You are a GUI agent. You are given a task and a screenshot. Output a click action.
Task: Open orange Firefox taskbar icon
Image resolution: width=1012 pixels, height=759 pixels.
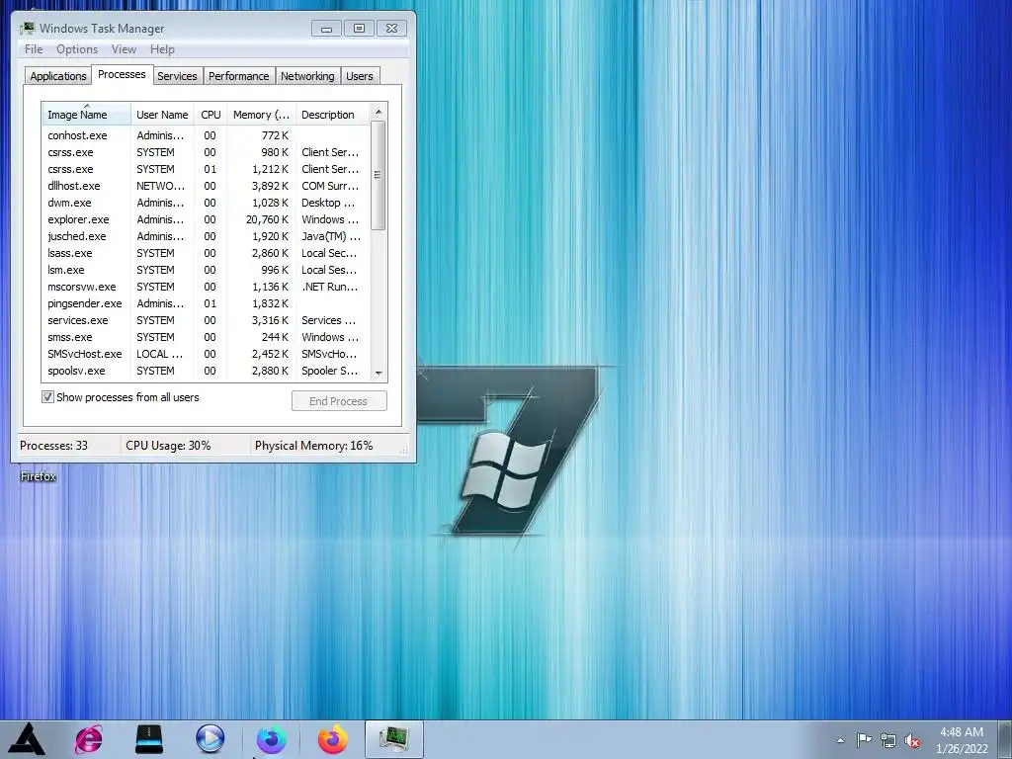point(332,739)
